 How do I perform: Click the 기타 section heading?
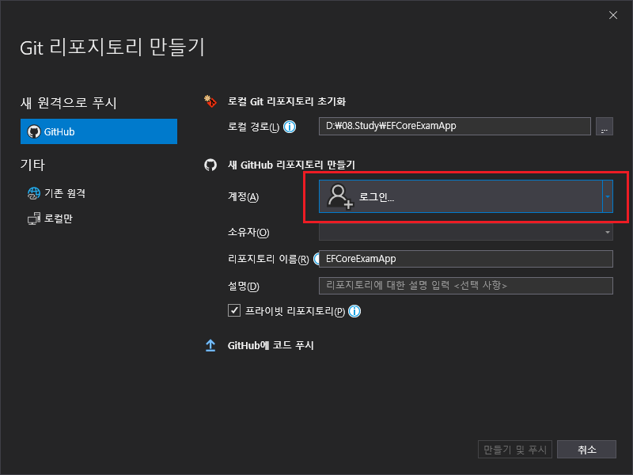(32, 165)
